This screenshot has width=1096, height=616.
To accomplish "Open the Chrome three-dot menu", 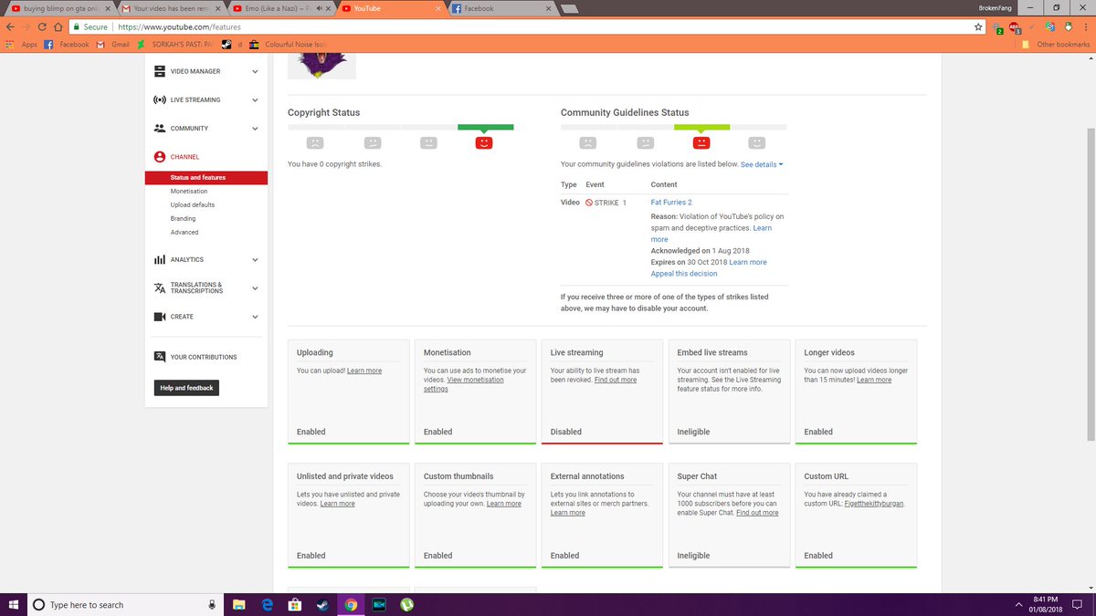I will click(x=1086, y=27).
